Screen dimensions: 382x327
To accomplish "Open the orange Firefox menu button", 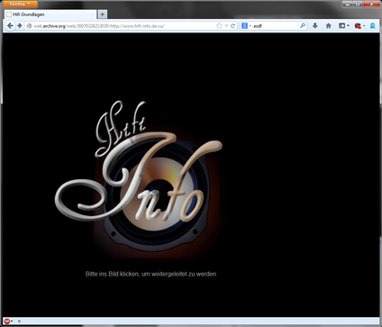I will tap(20, 4).
